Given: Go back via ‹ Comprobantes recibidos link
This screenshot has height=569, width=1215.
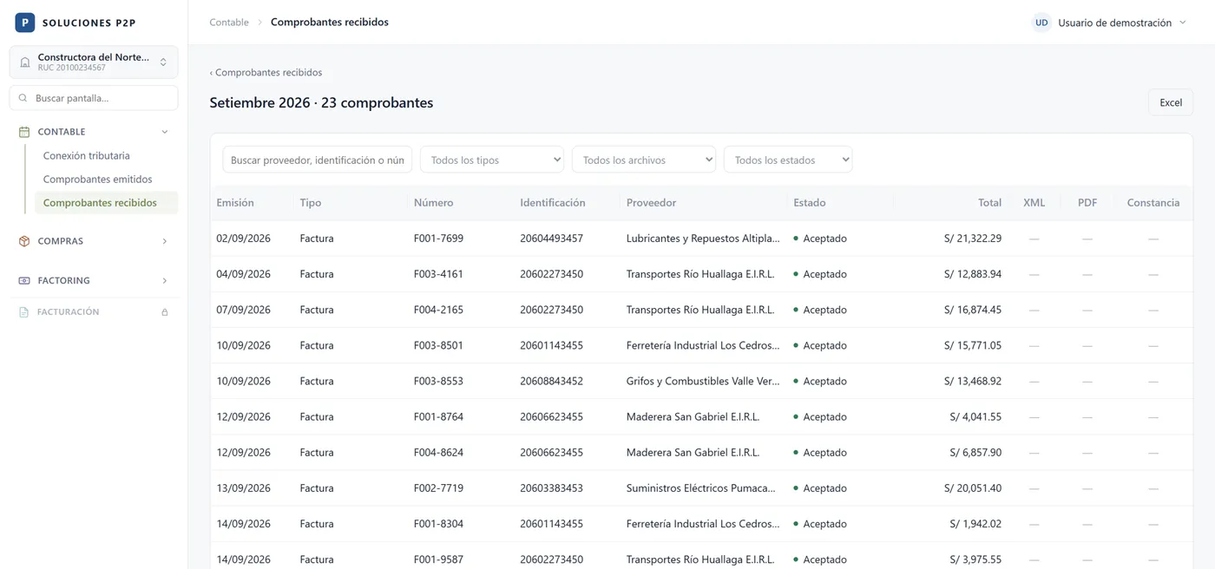Looking at the screenshot, I should (x=266, y=73).
